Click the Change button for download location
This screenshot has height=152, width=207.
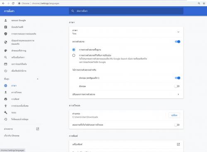pyautogui.click(x=174, y=115)
